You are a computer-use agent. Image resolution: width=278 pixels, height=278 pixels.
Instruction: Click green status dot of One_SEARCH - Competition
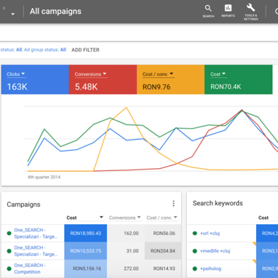coord(9,269)
